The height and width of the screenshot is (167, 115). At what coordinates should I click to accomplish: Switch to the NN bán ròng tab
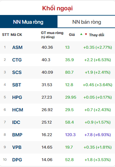pos(86,22)
